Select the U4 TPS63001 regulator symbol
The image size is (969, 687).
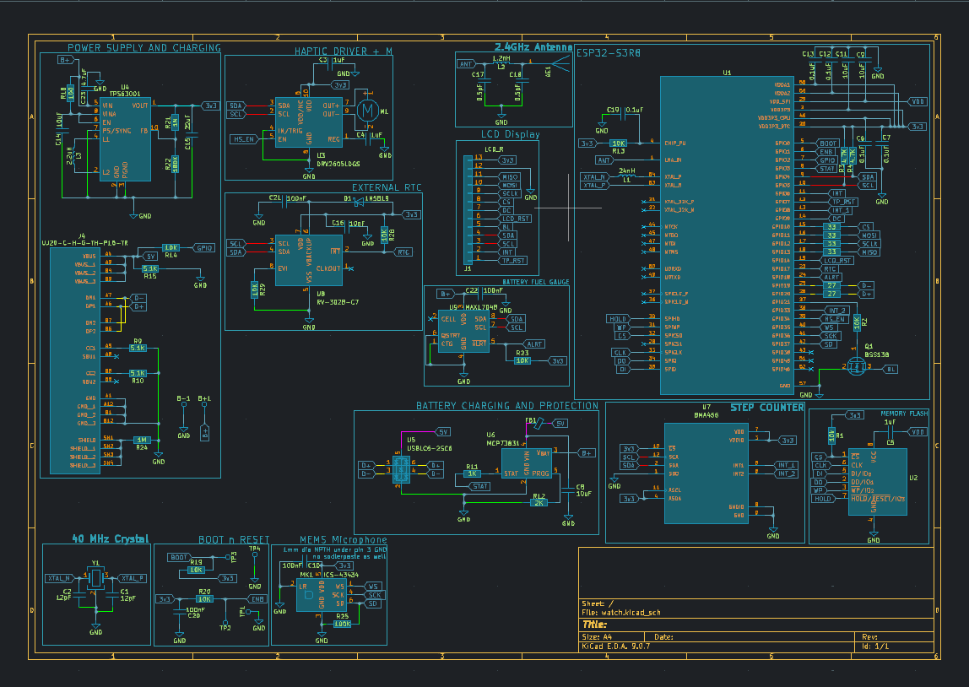coord(126,139)
